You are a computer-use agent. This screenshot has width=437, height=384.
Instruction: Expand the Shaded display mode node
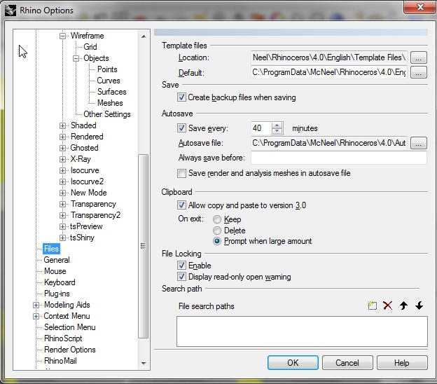[63, 125]
